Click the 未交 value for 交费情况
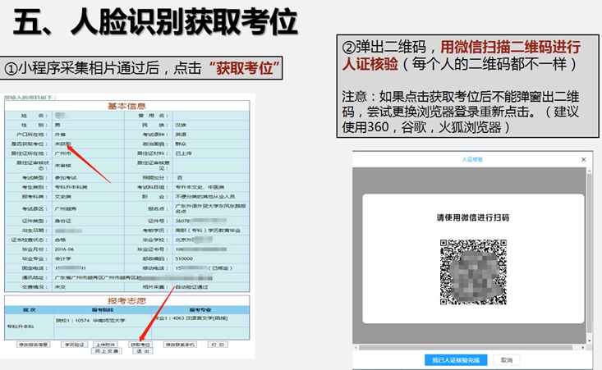Image resolution: width=602 pixels, height=370 pixels. 59,287
